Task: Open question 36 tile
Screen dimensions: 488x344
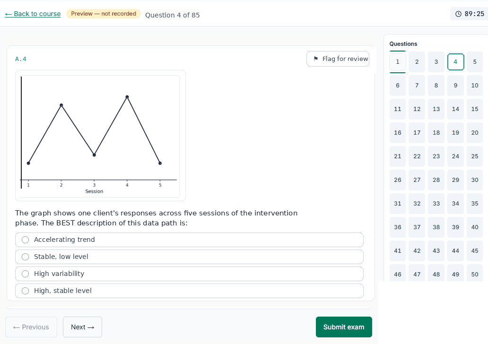Action: click(x=398, y=227)
